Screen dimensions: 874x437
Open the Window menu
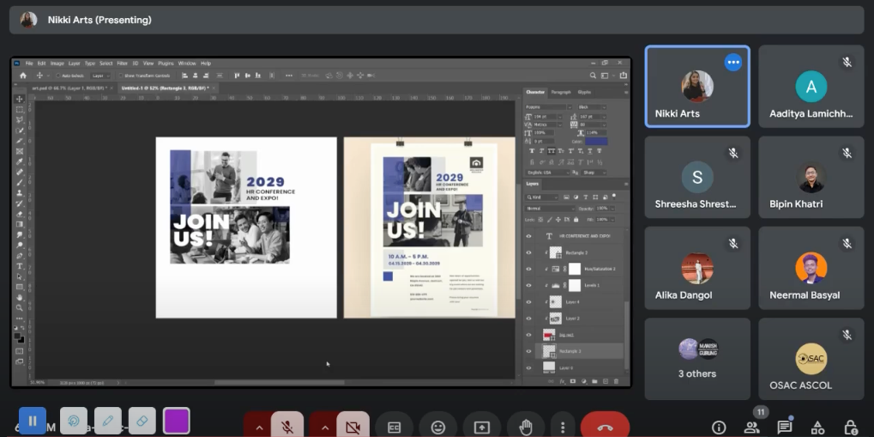[x=187, y=63]
